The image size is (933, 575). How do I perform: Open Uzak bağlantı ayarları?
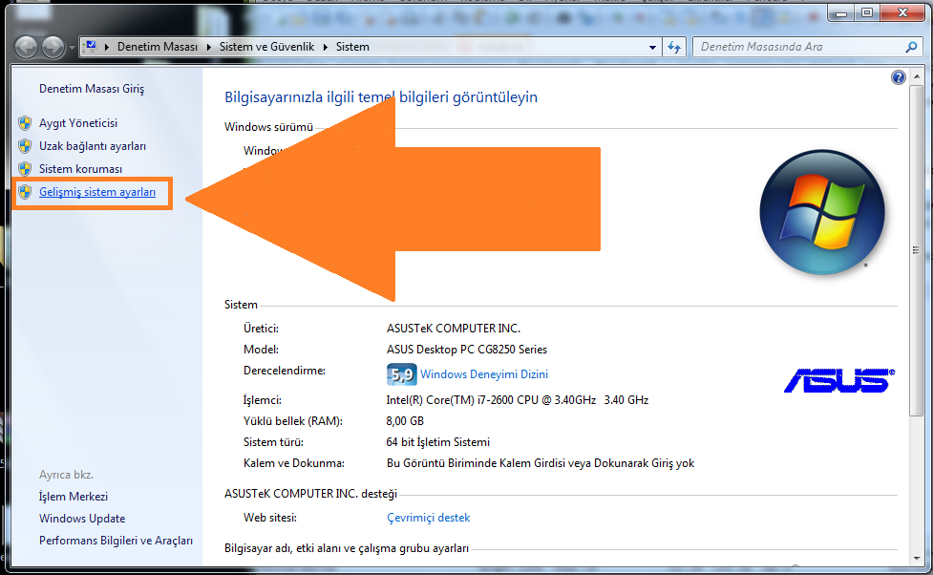pos(93,146)
